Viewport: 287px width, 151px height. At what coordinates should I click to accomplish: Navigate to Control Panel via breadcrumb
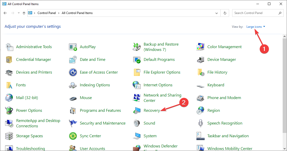coord(47,13)
